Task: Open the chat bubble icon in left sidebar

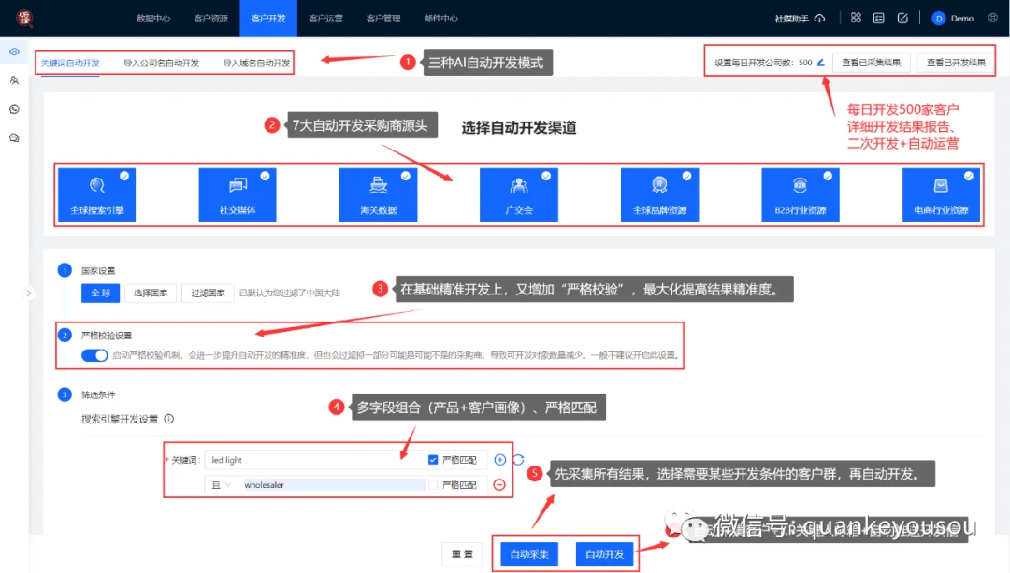Action: click(x=14, y=137)
